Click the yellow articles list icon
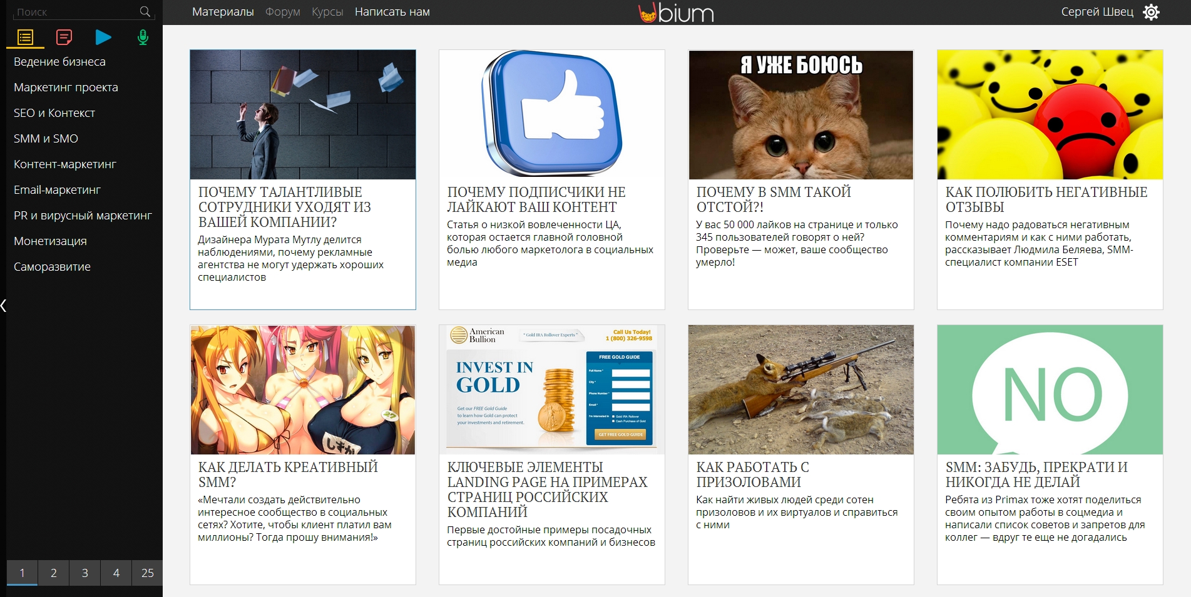The width and height of the screenshot is (1191, 597). tap(25, 38)
